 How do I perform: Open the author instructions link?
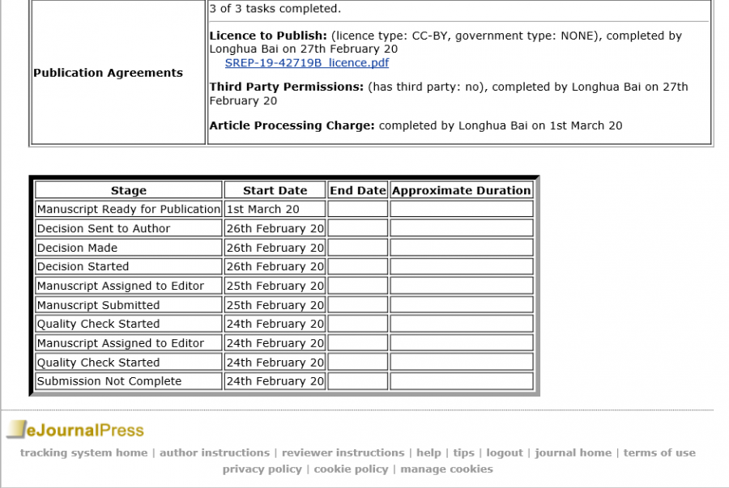[x=215, y=452]
